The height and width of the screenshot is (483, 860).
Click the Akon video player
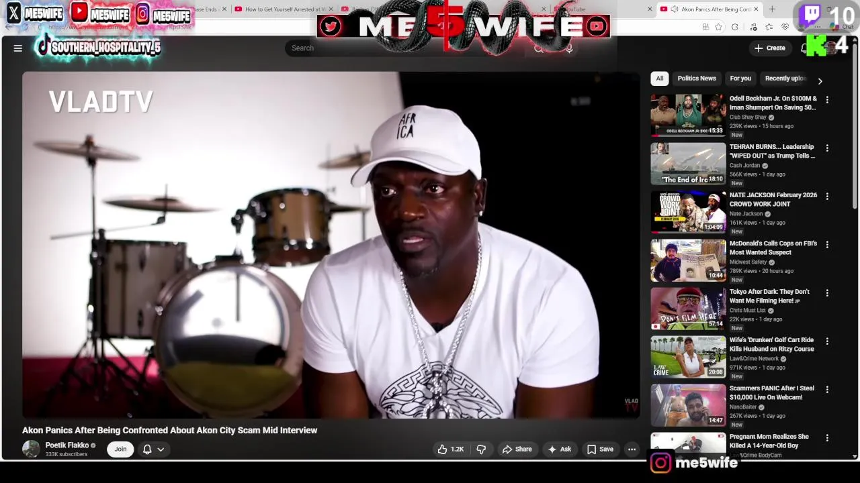coord(331,245)
